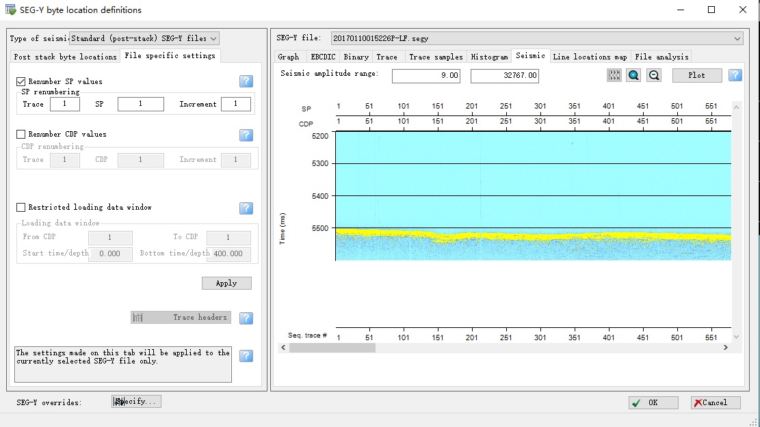Viewport: 760px width, 427px height.
Task: Click the seismic section image display
Action: [x=533, y=195]
